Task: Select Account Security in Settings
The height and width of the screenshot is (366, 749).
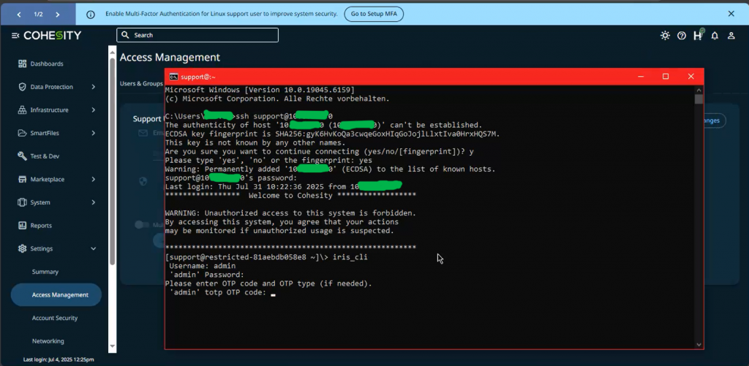Action: 55,319
